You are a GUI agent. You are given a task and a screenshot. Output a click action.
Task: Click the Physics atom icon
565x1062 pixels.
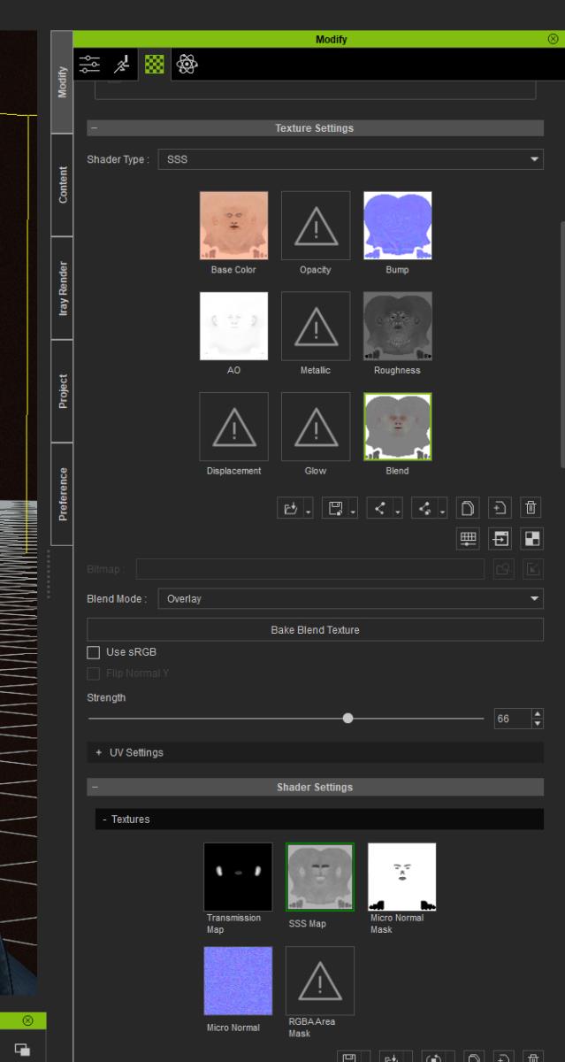[187, 65]
